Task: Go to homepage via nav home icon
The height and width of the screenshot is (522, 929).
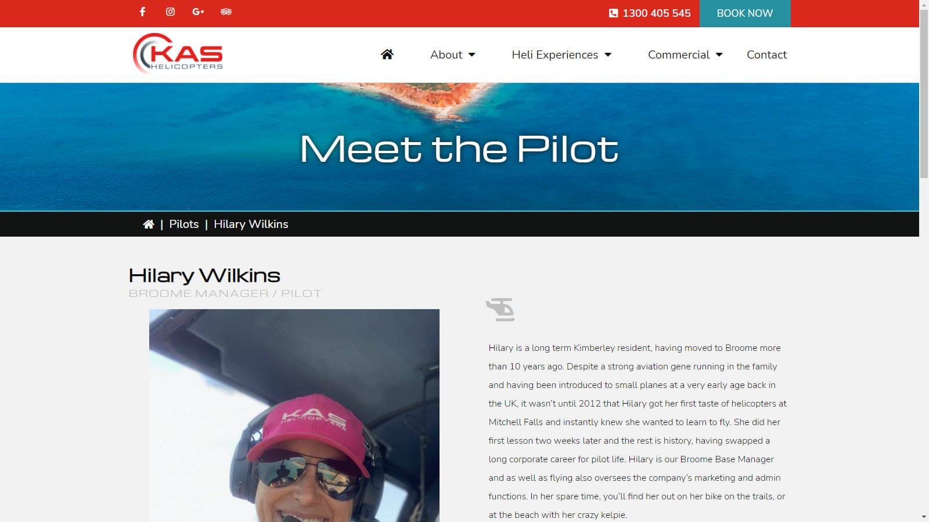Action: click(387, 55)
